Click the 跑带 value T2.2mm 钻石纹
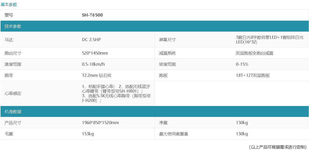The height and width of the screenshot is (150, 309). (97, 75)
